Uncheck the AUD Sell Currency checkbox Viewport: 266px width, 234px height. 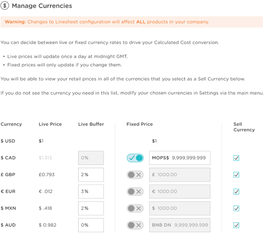tap(236, 225)
